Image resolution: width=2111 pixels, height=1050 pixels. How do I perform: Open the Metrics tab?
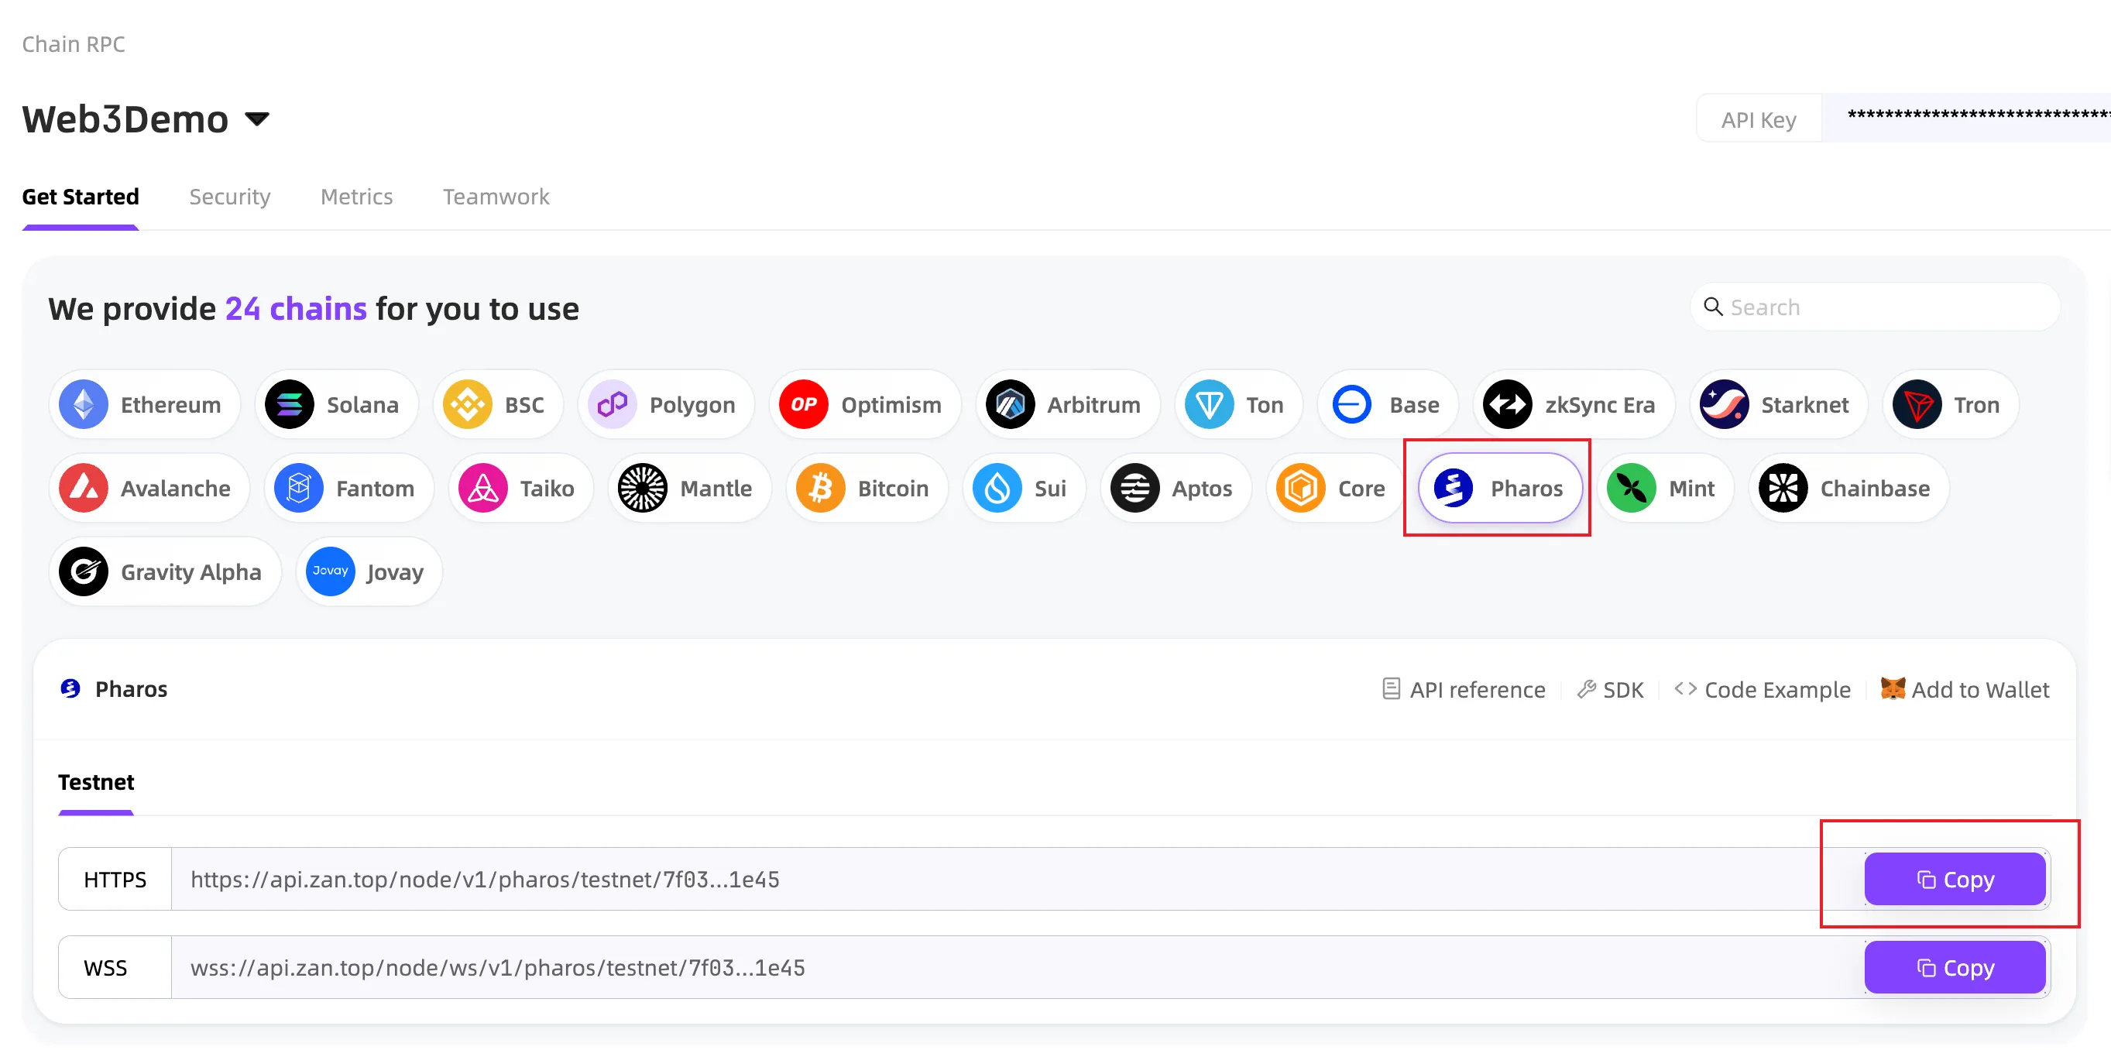356,197
